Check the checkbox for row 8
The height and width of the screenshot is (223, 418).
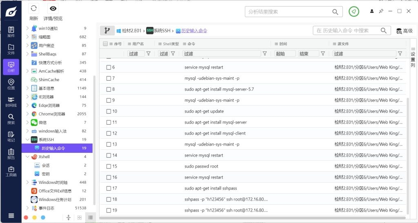click(x=109, y=89)
